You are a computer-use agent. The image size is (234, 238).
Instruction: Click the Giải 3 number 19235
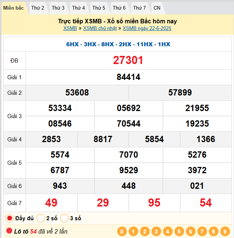(197, 124)
